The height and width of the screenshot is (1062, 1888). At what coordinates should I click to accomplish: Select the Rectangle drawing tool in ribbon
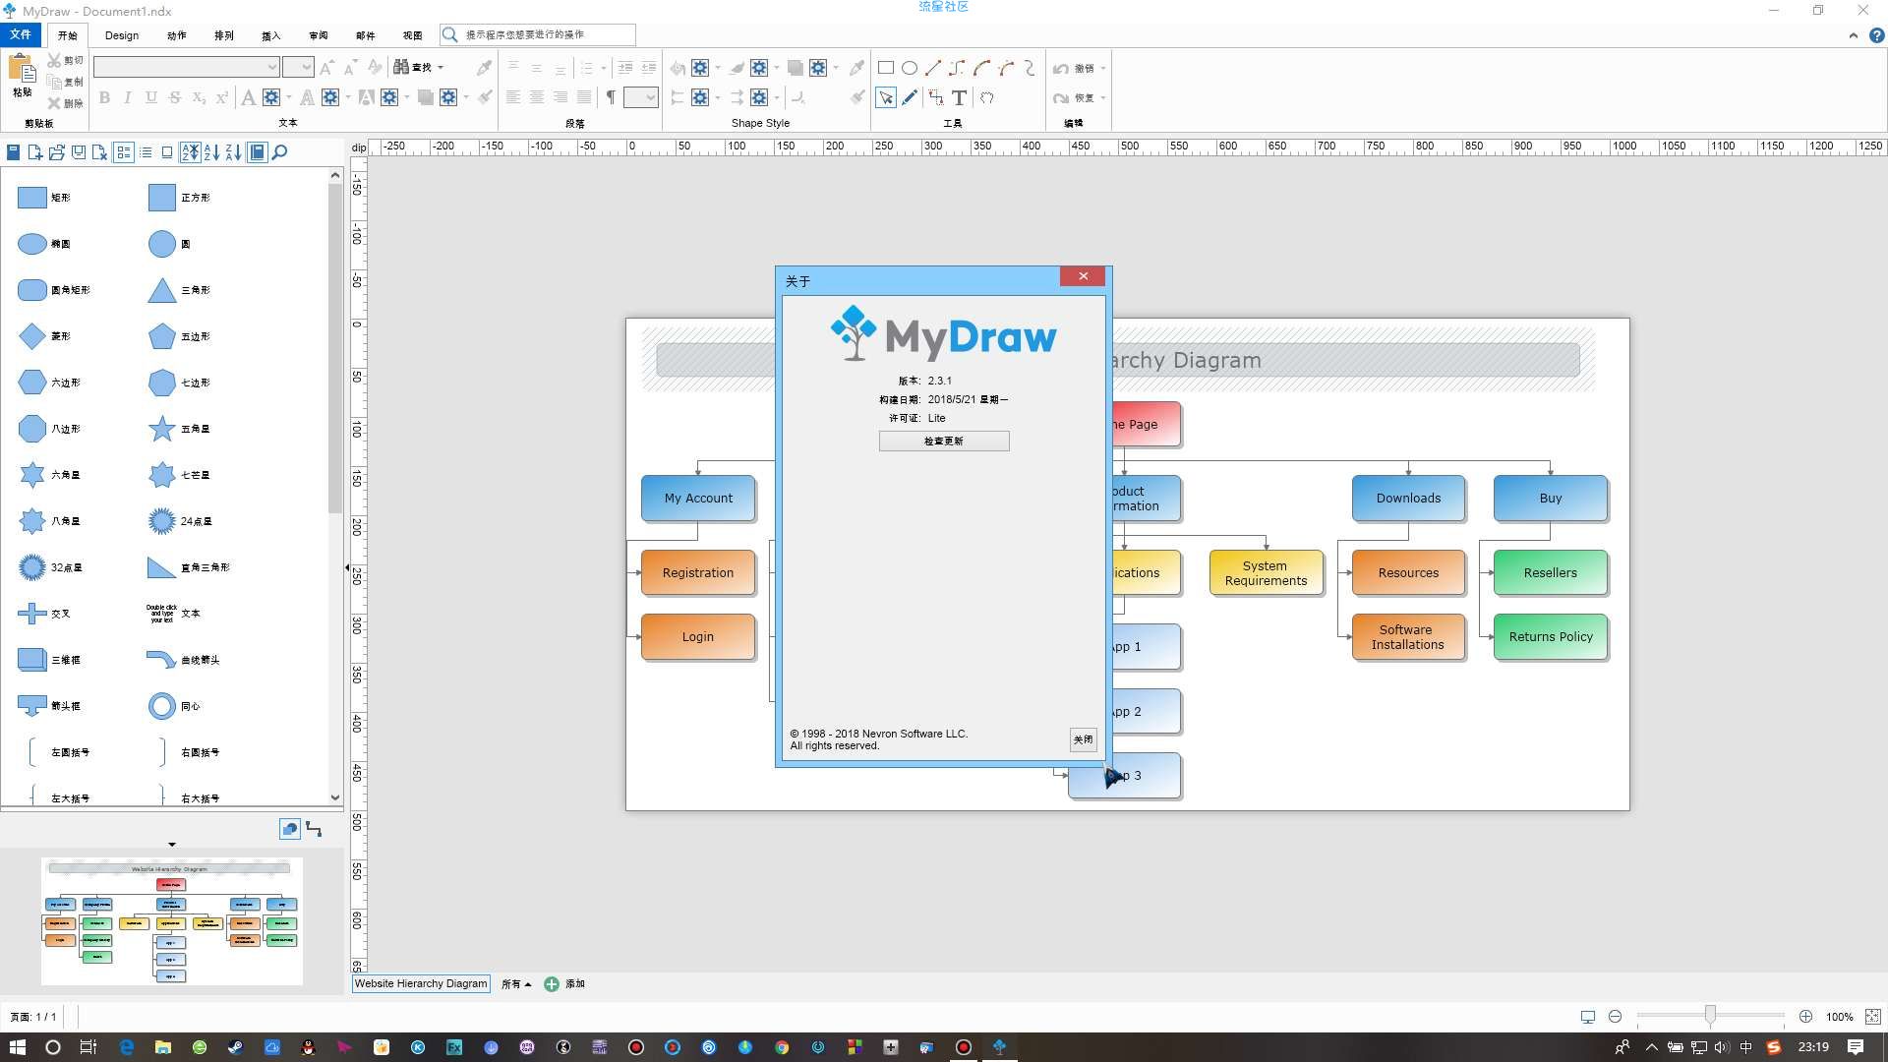(885, 68)
